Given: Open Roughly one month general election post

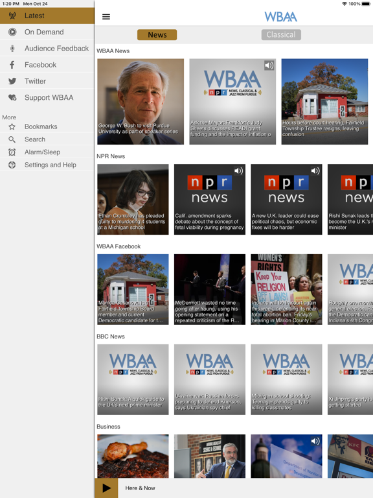Looking at the screenshot, I should tap(350, 289).
